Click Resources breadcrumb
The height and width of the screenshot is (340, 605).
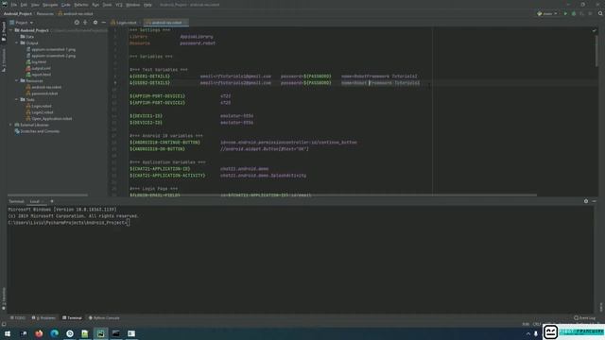pyautogui.click(x=45, y=13)
